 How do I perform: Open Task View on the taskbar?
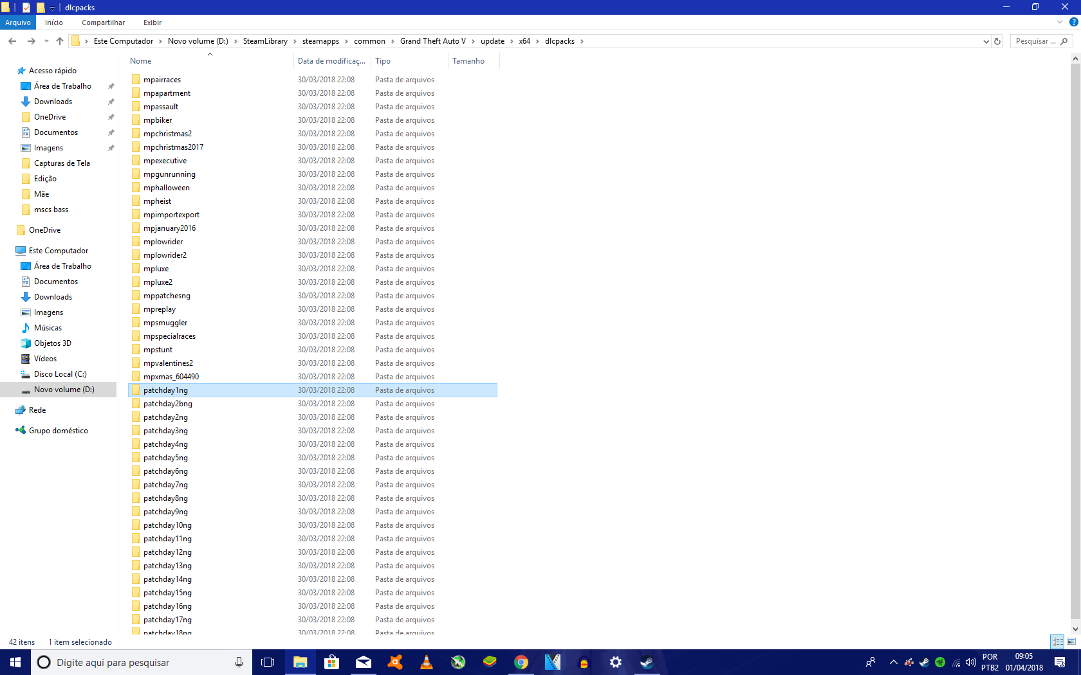268,662
